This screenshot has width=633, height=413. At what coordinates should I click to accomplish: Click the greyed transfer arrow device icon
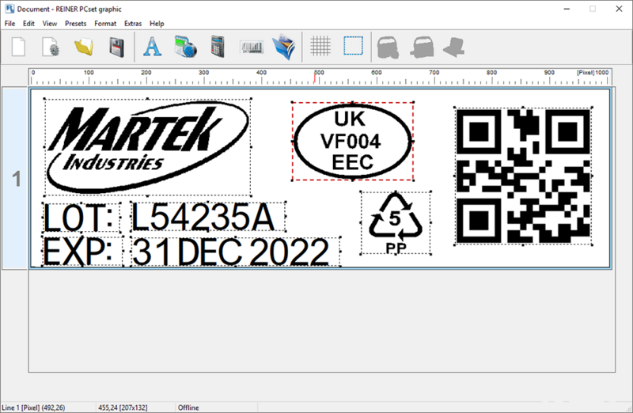[x=454, y=47]
